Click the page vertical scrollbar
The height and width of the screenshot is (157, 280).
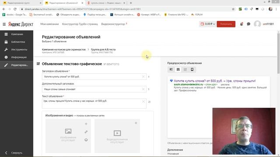click(278, 53)
